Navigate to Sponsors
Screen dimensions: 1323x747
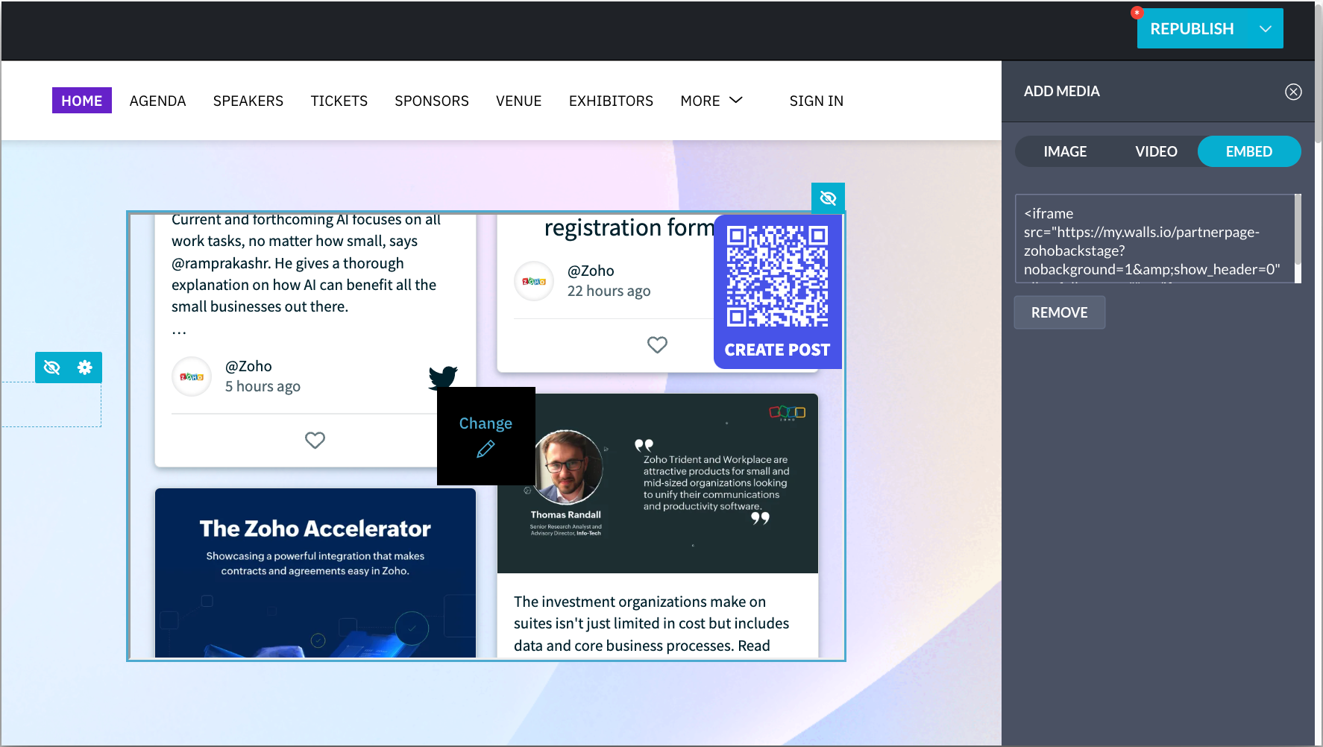(432, 101)
